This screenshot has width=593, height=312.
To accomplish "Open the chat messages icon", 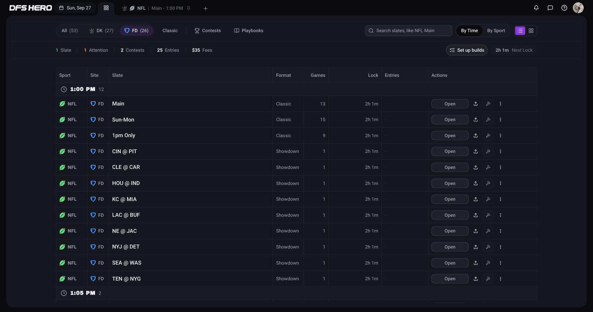I will pyautogui.click(x=550, y=8).
